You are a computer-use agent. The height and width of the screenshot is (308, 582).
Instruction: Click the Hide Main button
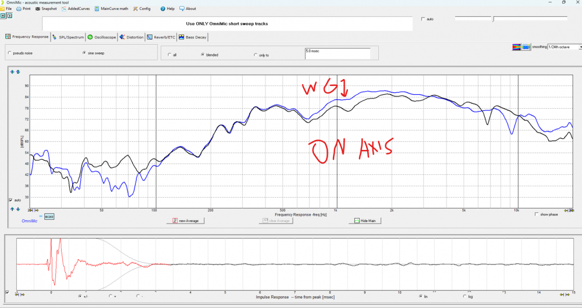coord(366,221)
